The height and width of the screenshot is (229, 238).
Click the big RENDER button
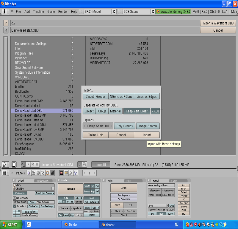71,189
